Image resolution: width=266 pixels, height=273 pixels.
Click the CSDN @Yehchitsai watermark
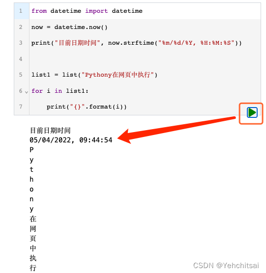coord(226,266)
